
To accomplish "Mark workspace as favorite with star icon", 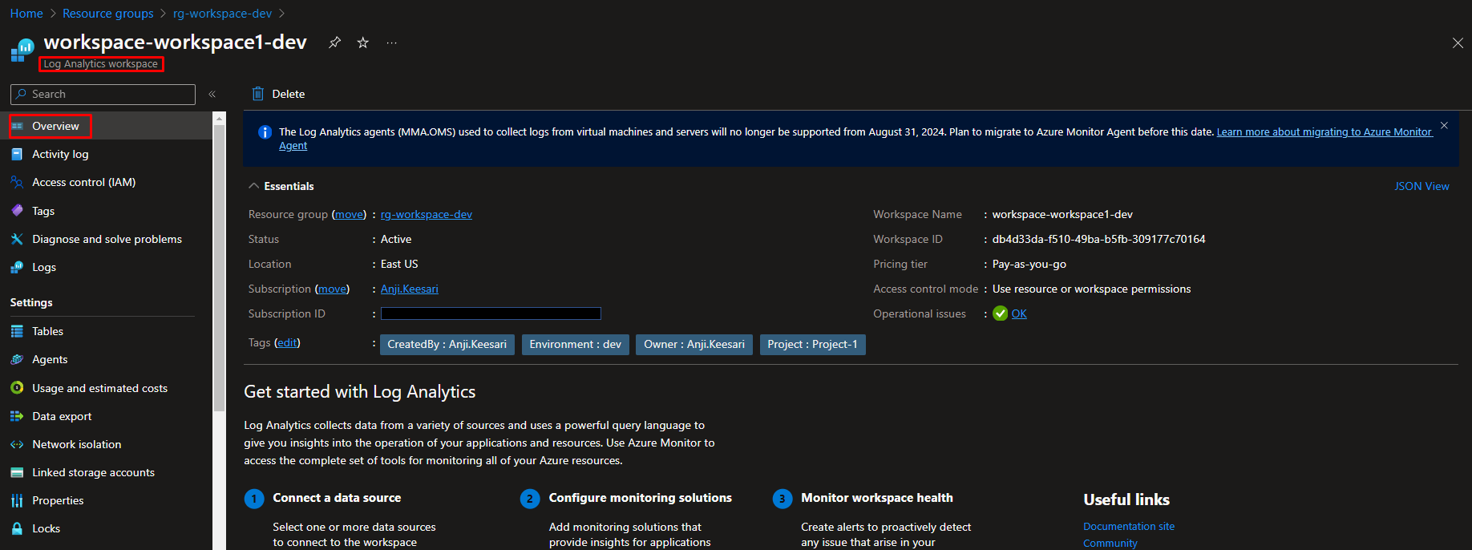I will pos(363,42).
